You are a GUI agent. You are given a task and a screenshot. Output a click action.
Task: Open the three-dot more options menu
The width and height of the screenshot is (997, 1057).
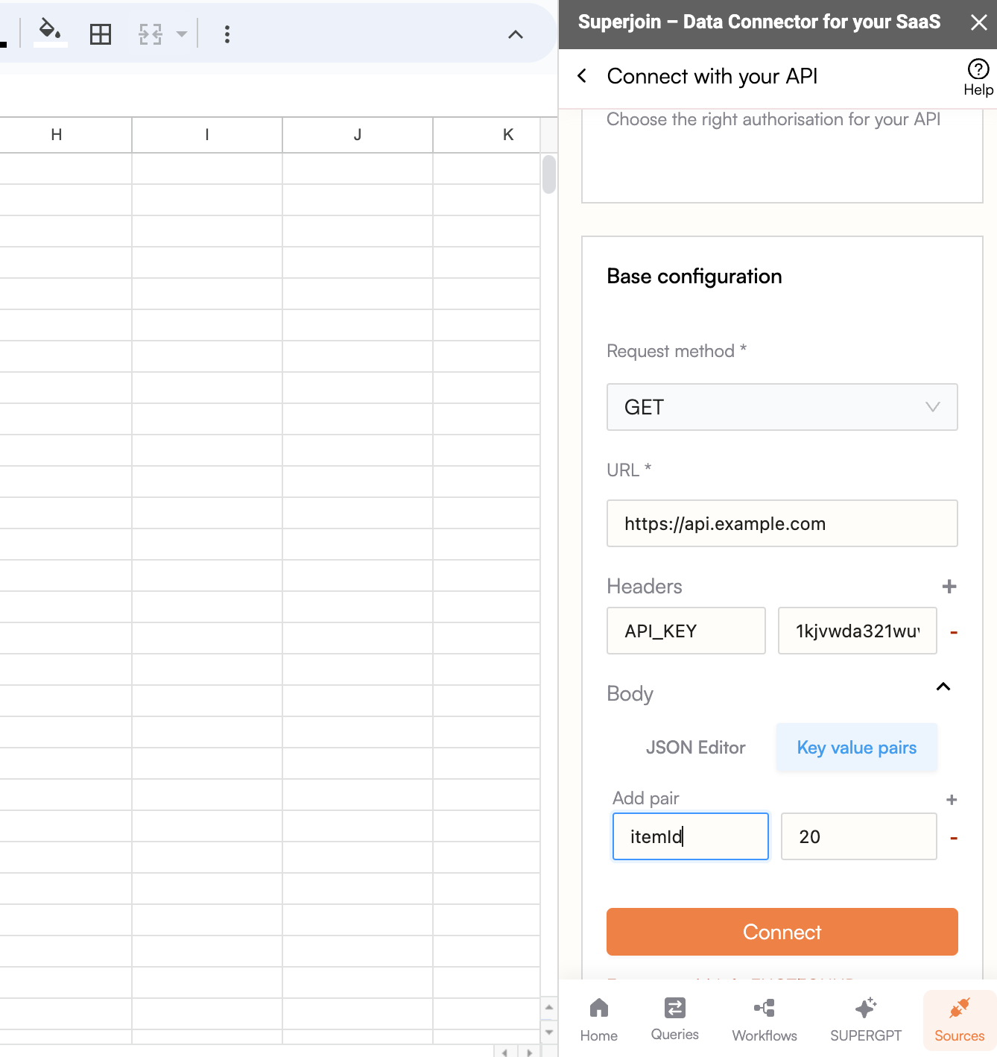[227, 34]
